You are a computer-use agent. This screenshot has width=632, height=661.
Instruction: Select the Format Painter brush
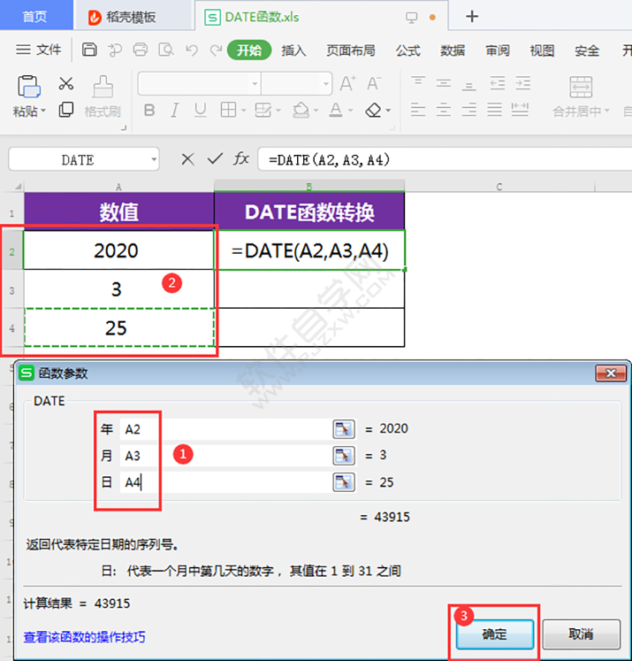point(103,87)
